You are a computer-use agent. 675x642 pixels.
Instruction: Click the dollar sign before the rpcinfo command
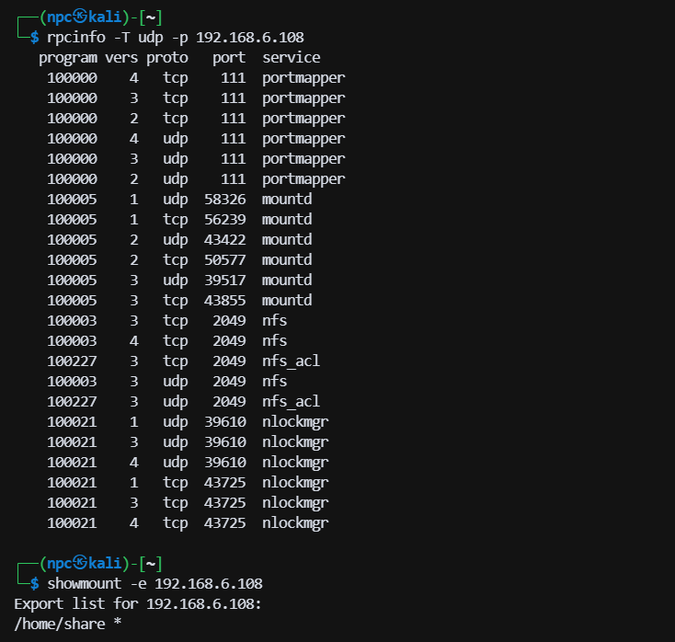[x=35, y=37]
